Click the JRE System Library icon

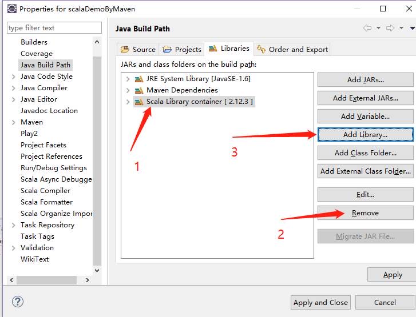pyautogui.click(x=138, y=79)
